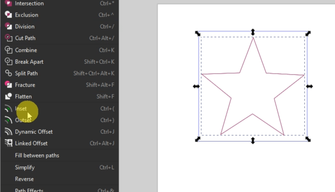Choose Outset from the Path menu
Image resolution: width=335 pixels, height=192 pixels.
[23, 120]
